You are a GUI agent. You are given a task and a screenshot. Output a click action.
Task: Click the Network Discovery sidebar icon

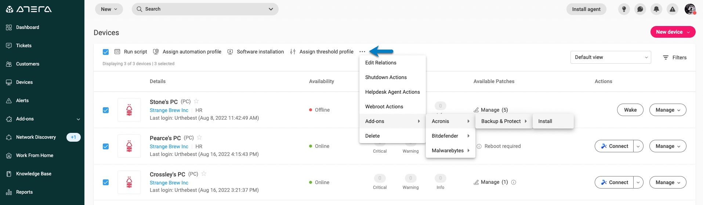point(9,137)
